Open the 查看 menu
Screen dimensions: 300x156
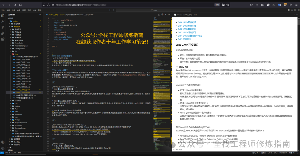[x=19, y=10]
